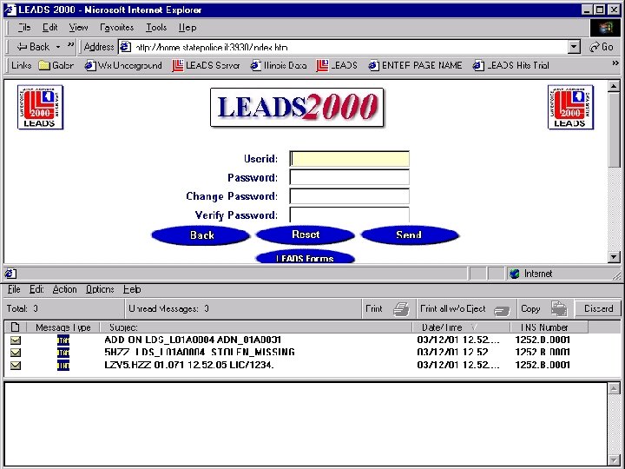Open the envelope icon for 5HZZ STOLEN_MISSING message
This screenshot has width=625, height=469.
pos(16,353)
